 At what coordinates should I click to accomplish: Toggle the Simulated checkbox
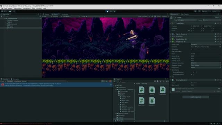[191, 49]
